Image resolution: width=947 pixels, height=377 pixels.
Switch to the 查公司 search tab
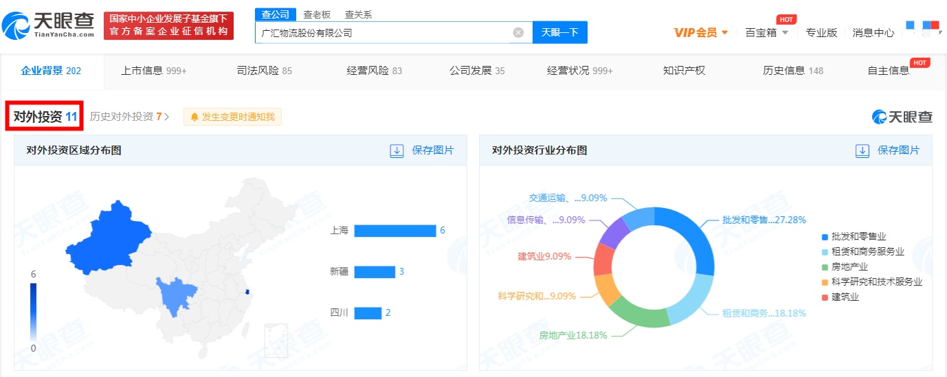tap(276, 14)
